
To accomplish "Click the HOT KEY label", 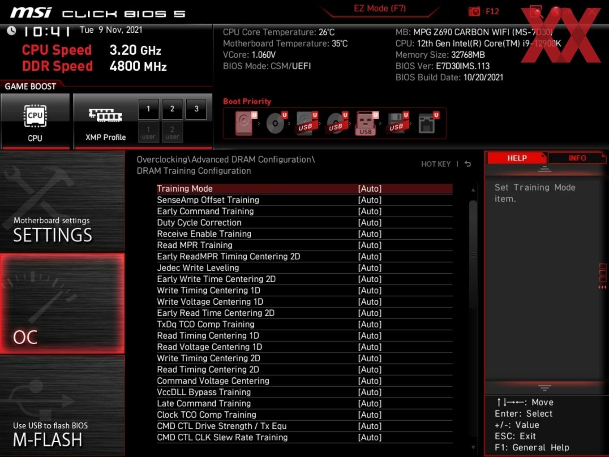I will point(436,164).
